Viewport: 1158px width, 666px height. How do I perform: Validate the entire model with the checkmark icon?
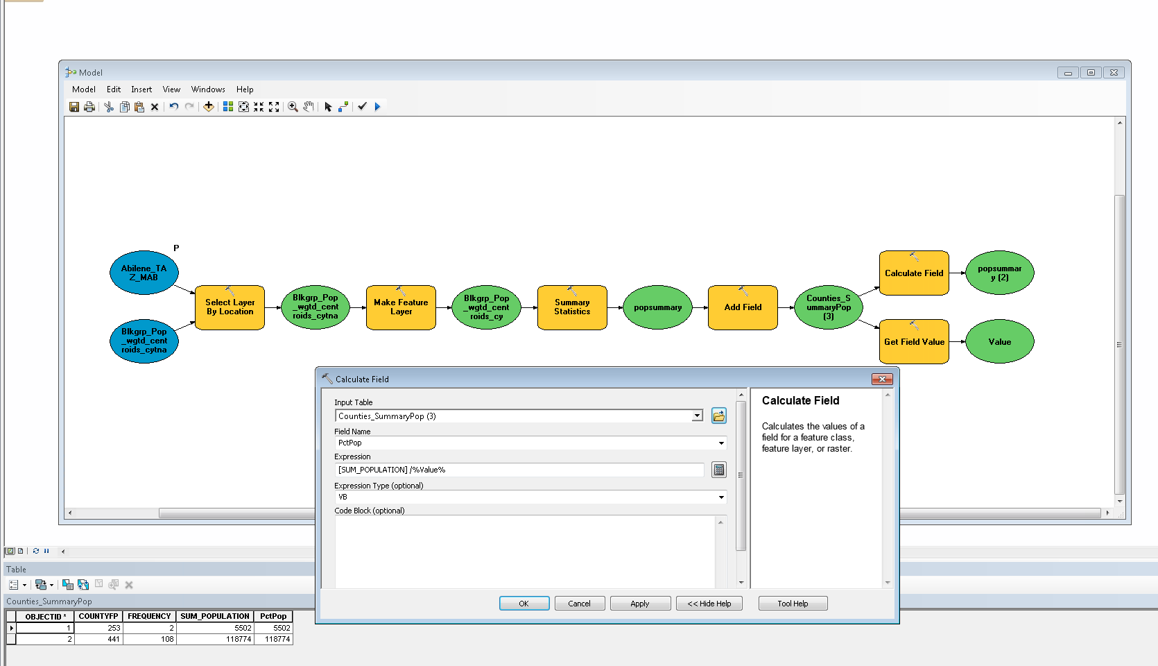tap(362, 107)
